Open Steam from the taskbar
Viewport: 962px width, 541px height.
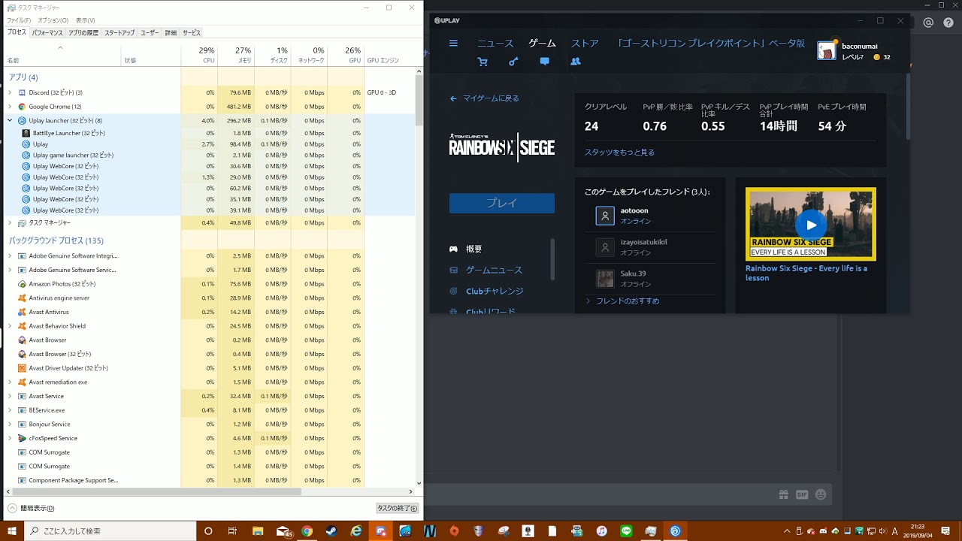[331, 530]
